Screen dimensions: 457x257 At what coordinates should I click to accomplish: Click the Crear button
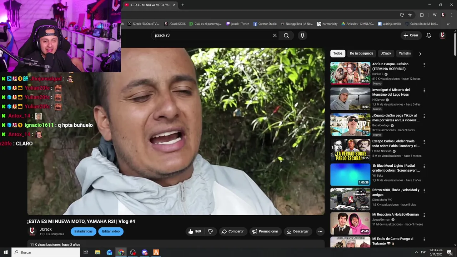(411, 35)
